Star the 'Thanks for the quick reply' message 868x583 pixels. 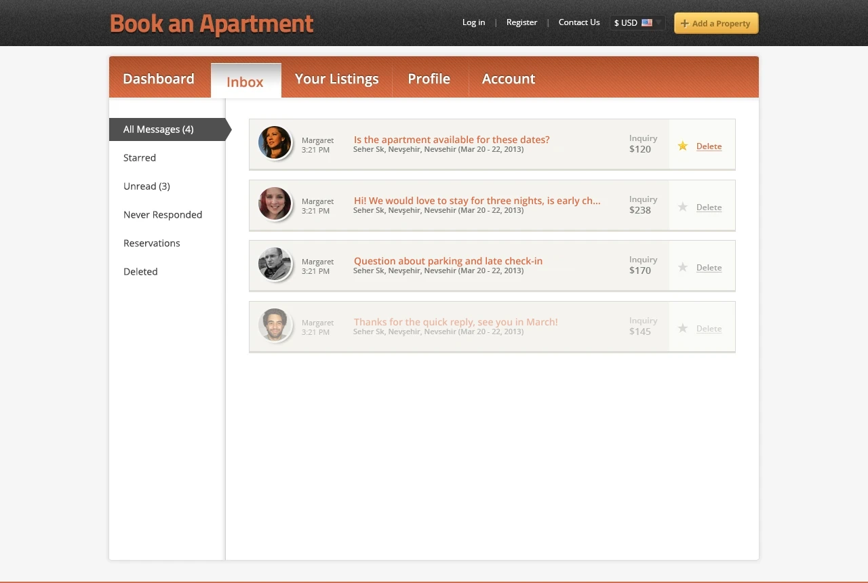(683, 328)
